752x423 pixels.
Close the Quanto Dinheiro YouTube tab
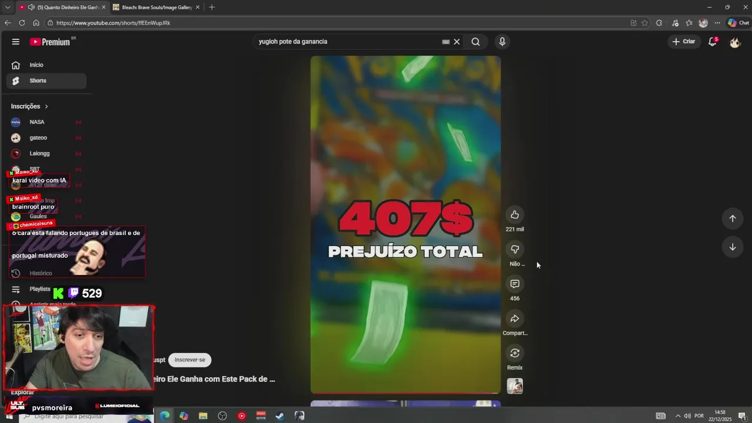point(103,7)
